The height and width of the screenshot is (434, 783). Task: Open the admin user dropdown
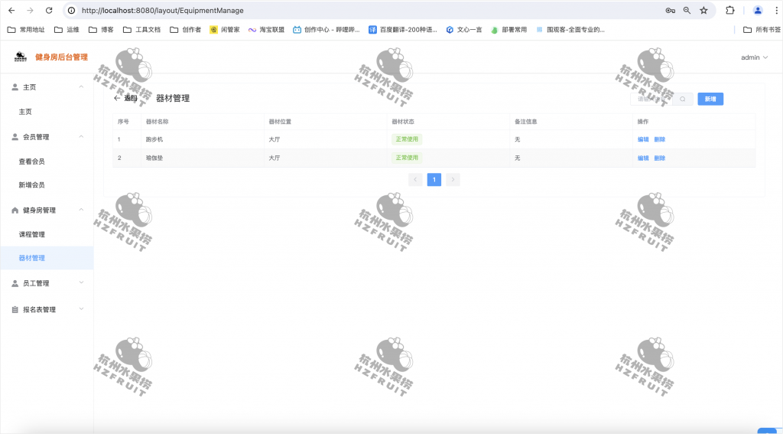point(754,57)
